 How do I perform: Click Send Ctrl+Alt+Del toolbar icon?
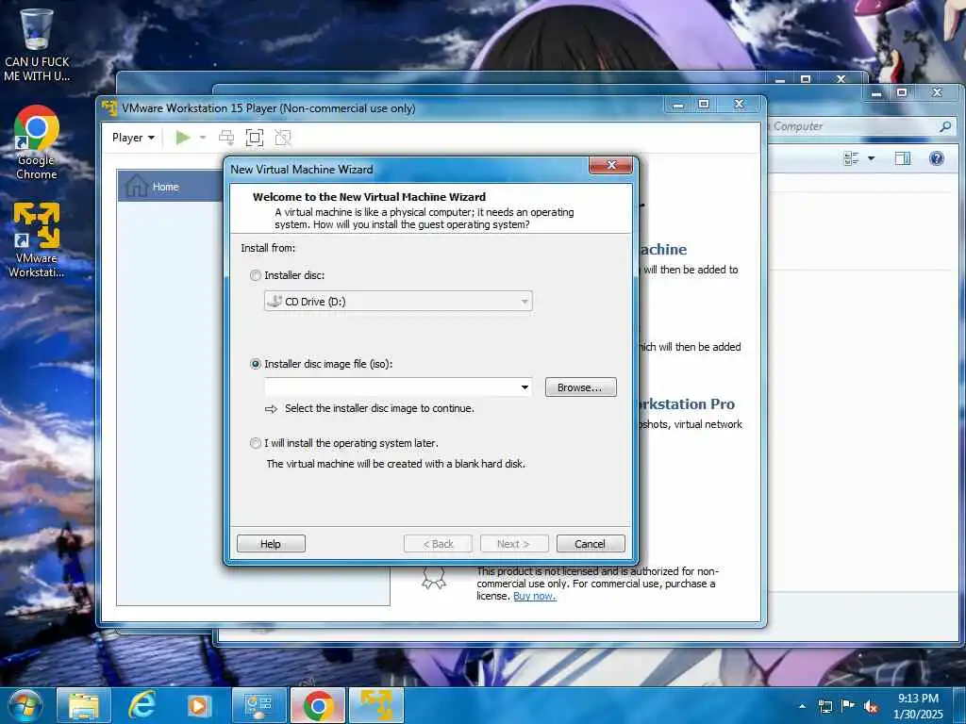pos(226,138)
